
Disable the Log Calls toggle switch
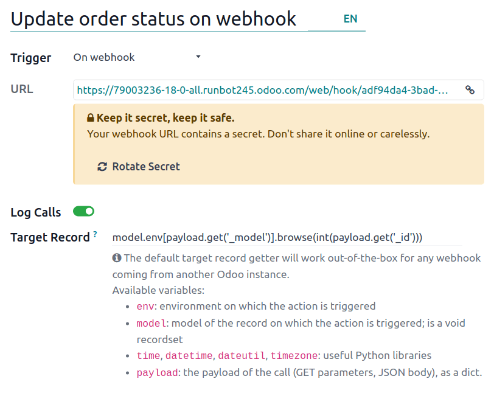(x=84, y=212)
